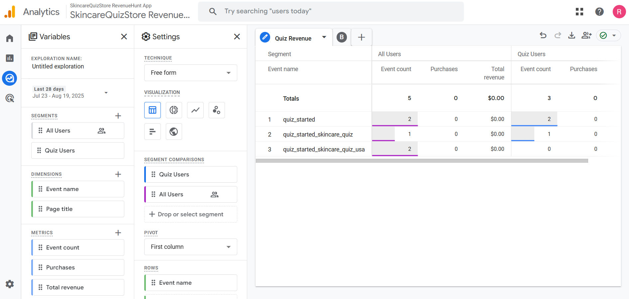Add a new segment with plus
629x299 pixels.
118,116
